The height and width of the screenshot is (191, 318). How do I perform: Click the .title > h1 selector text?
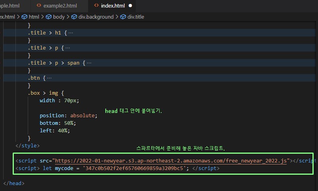click(44, 32)
